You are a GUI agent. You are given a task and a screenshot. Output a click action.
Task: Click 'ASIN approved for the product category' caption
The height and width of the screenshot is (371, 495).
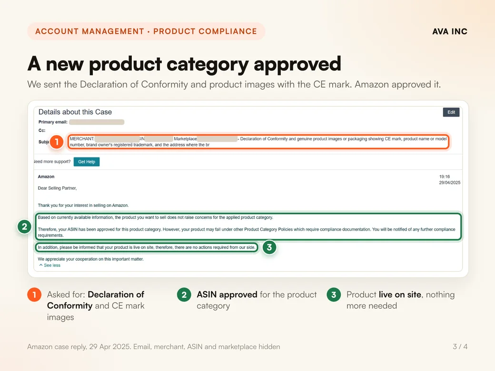(257, 300)
